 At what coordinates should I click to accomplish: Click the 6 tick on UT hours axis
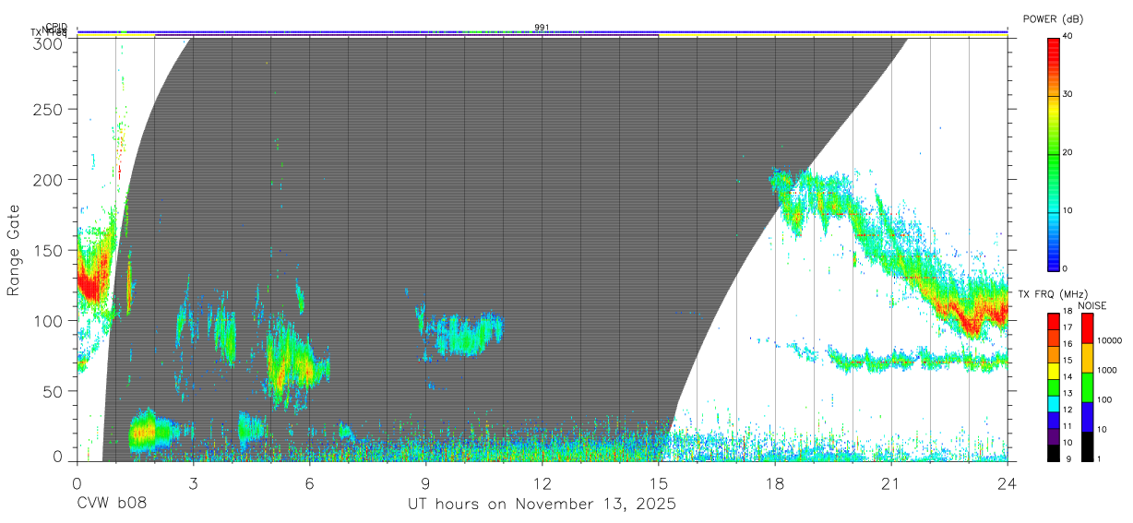[x=309, y=482]
